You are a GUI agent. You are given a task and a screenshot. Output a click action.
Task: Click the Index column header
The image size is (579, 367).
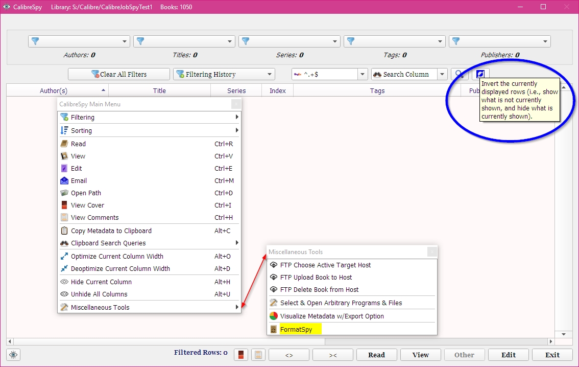(278, 90)
